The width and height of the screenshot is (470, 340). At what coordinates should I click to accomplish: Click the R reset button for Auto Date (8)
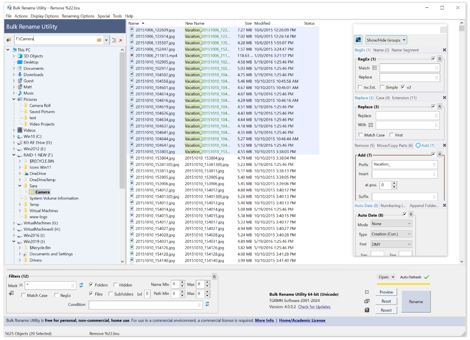[411, 214]
